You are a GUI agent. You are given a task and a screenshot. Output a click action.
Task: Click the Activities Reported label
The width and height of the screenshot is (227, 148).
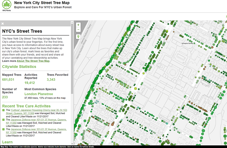[x=31, y=76]
